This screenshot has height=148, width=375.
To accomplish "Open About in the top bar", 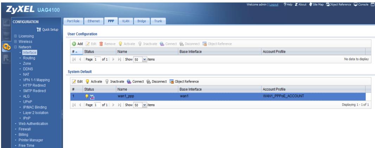I will (300, 5).
